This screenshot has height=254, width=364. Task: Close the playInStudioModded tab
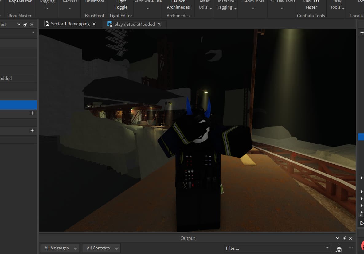coord(159,24)
